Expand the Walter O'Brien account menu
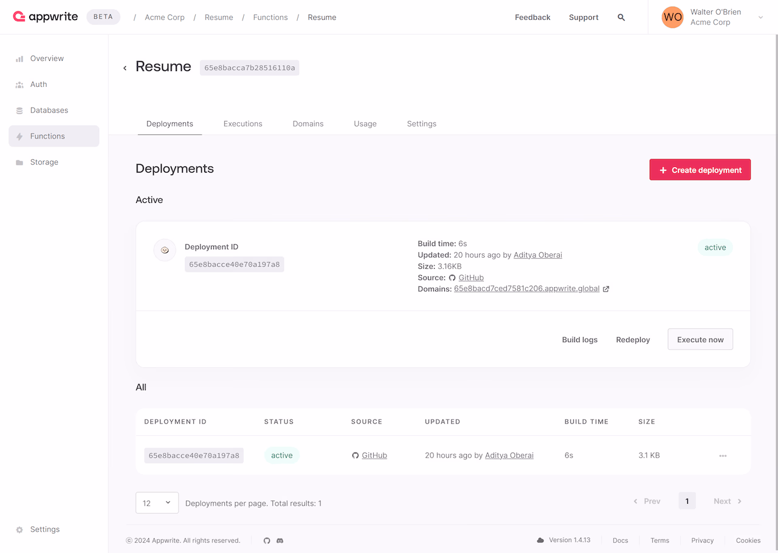 760,18
